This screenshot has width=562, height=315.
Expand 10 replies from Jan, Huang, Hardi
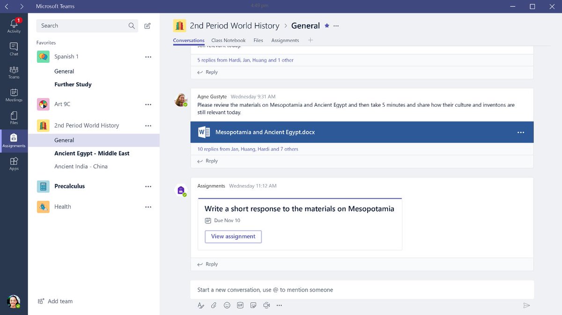click(x=248, y=149)
